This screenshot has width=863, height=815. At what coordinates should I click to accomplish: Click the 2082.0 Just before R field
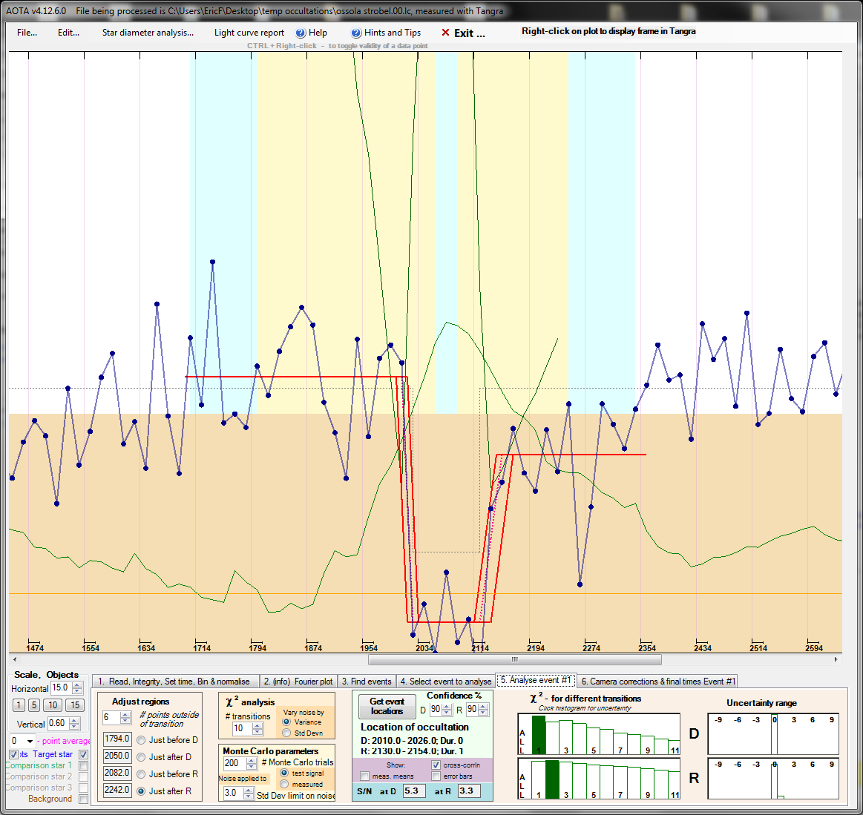[117, 773]
